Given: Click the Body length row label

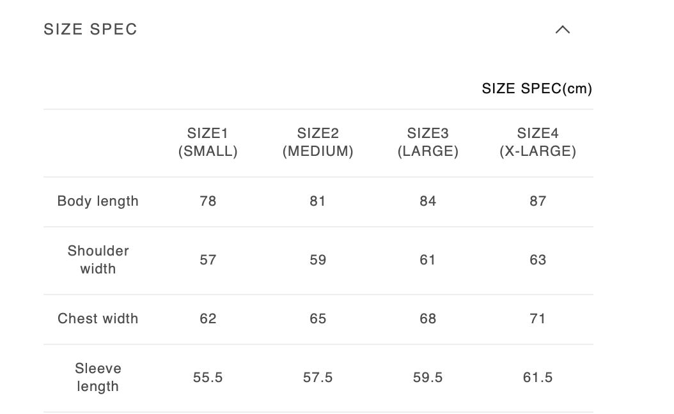Looking at the screenshot, I should click(x=98, y=201).
